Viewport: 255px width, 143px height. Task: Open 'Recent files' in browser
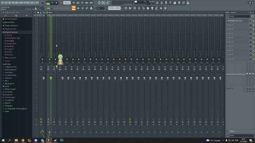coord(10,22)
